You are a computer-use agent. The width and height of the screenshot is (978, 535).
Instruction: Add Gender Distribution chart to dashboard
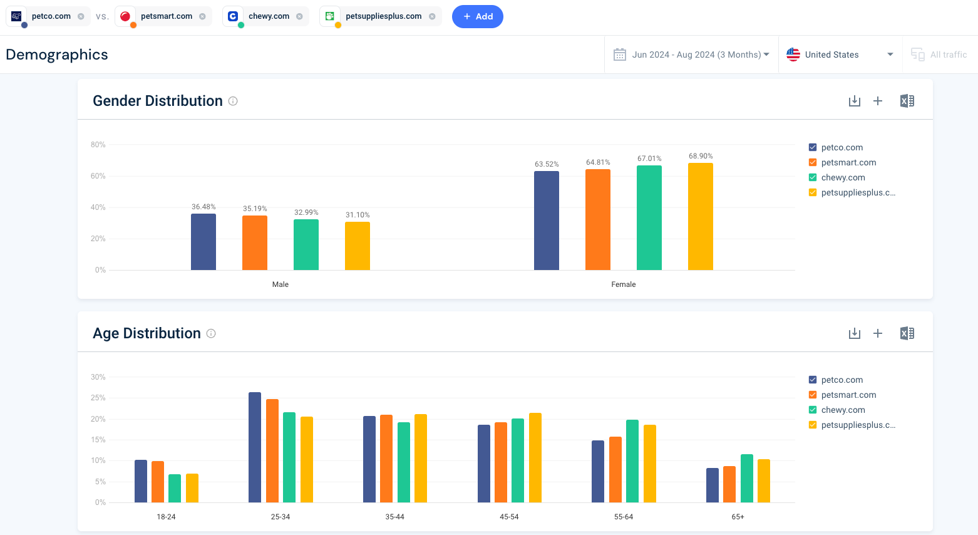pos(878,101)
